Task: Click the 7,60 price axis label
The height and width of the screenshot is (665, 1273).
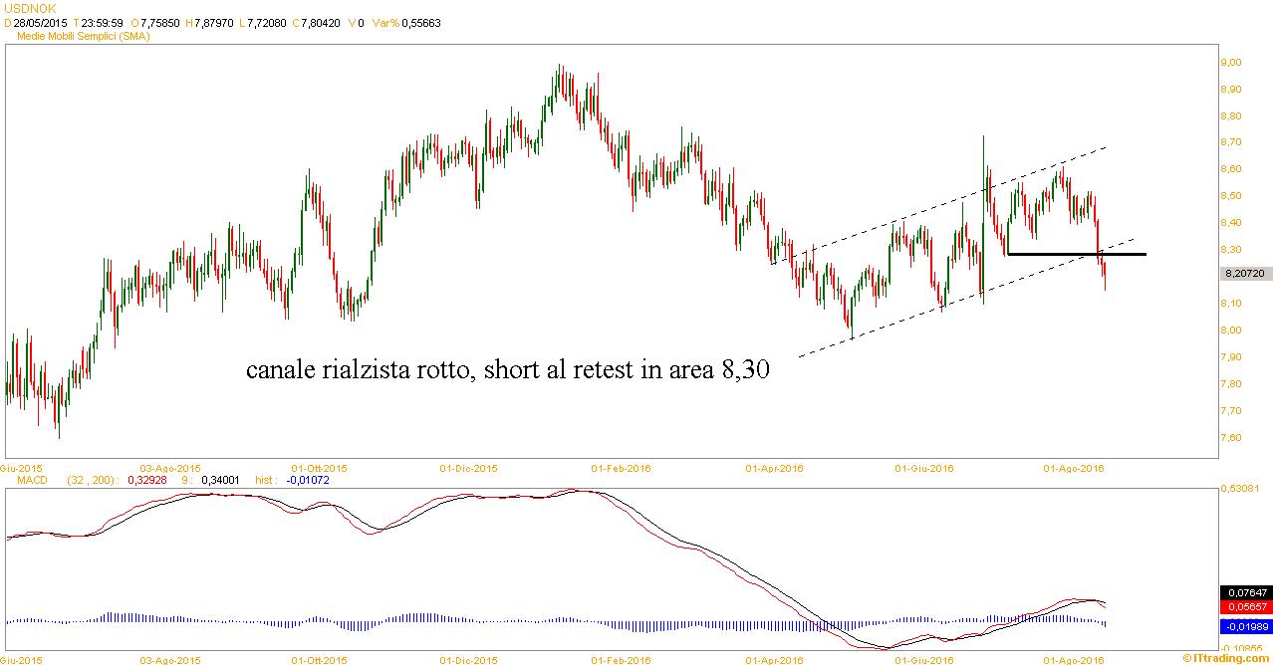Action: click(x=1231, y=438)
